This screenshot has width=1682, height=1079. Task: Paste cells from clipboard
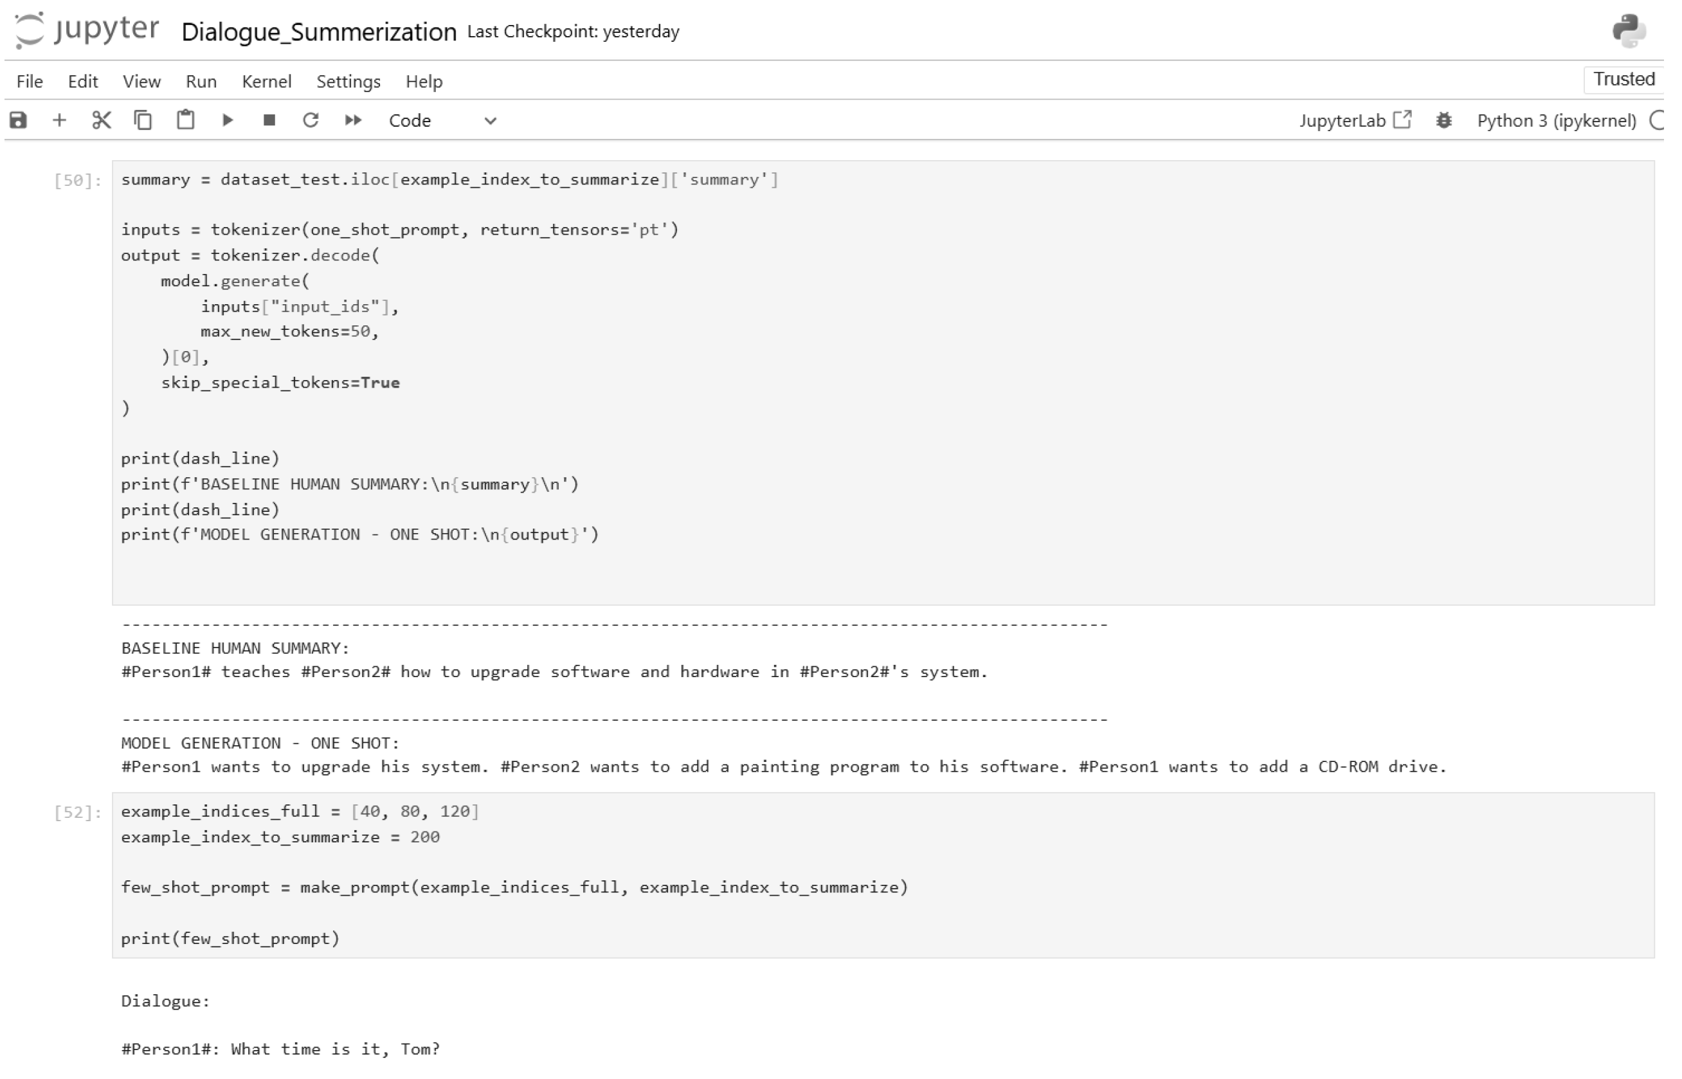186,120
